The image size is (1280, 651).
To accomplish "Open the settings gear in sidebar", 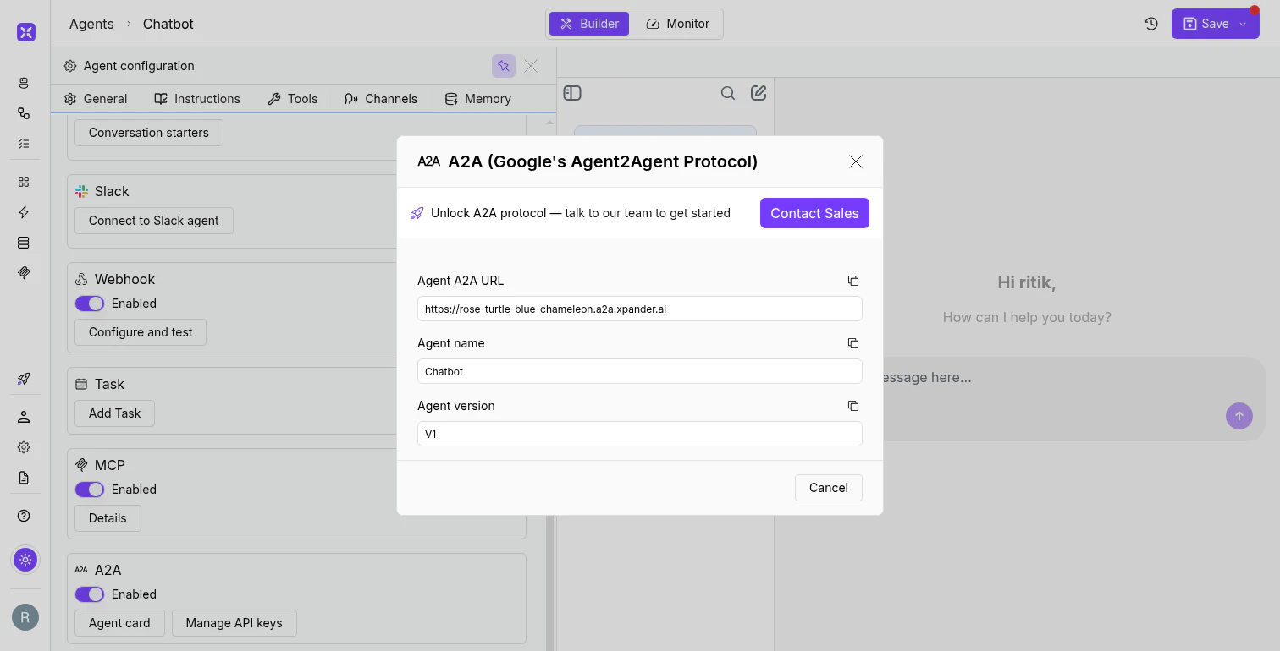I will [24, 447].
